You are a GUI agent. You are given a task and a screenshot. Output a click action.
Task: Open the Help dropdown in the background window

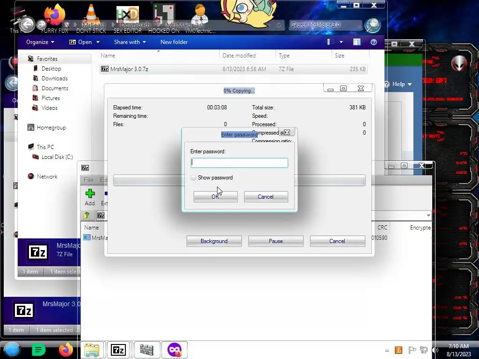[401, 84]
